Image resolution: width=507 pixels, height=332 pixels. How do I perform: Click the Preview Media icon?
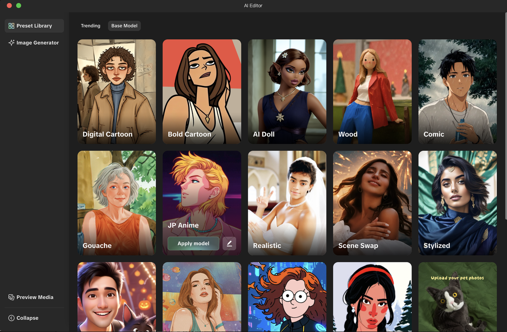pyautogui.click(x=11, y=297)
